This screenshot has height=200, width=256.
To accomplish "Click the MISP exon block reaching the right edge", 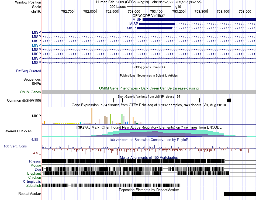I will pyautogui.click(x=199, y=20).
